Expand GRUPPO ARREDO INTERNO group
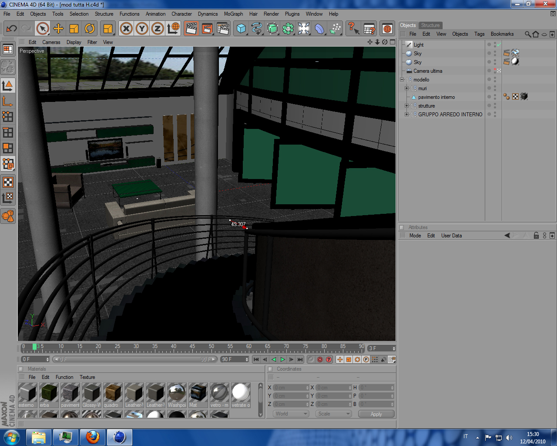557x446 pixels. click(x=407, y=114)
